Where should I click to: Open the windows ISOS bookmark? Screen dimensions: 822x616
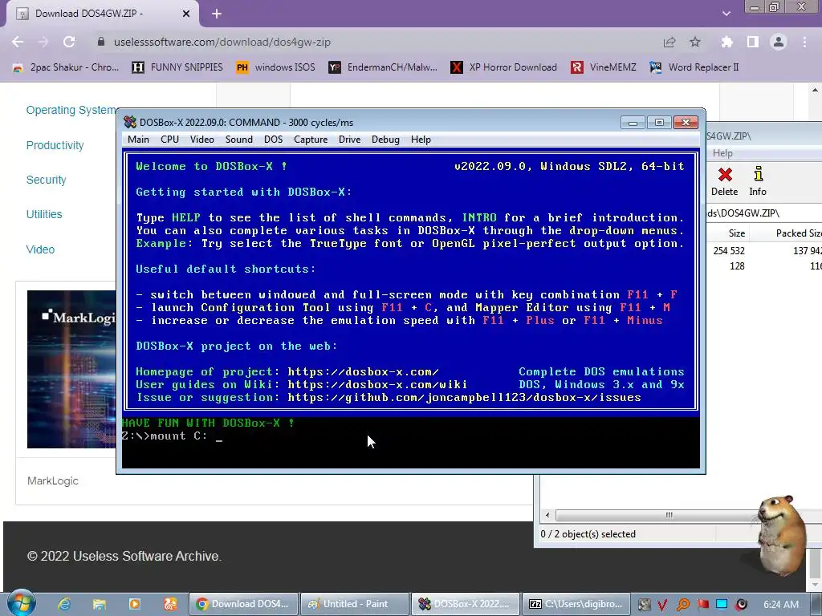276,67
